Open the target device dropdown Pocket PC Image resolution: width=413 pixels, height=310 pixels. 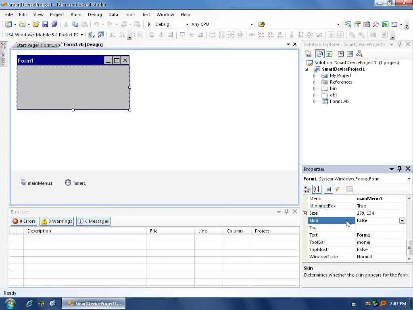click(x=81, y=35)
